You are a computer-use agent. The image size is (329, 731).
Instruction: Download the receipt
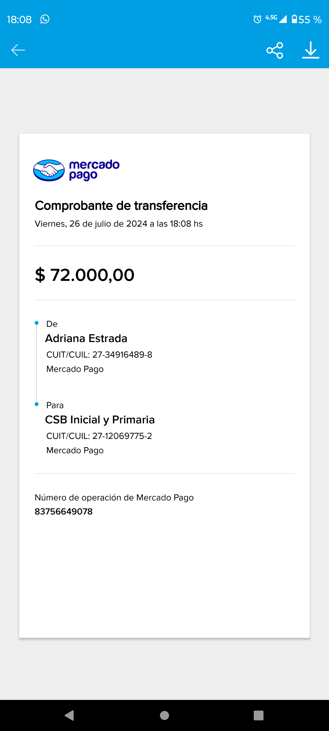(x=310, y=50)
